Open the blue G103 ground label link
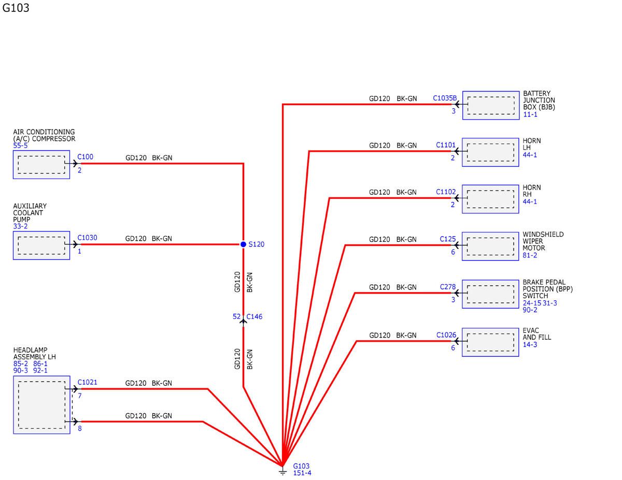The width and height of the screenshot is (622, 480). pyautogui.click(x=301, y=466)
